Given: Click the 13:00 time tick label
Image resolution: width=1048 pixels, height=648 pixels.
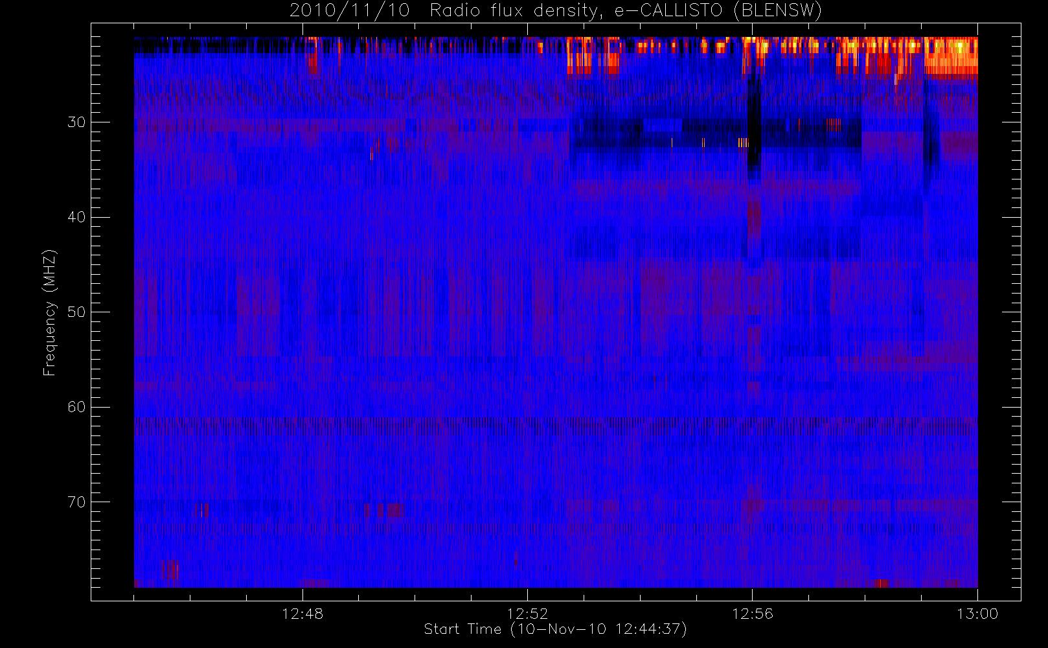Looking at the screenshot, I should tap(977, 614).
